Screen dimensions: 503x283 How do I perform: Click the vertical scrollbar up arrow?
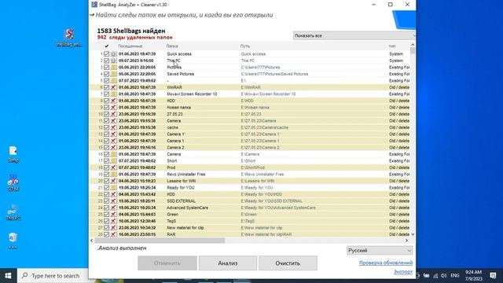413,45
